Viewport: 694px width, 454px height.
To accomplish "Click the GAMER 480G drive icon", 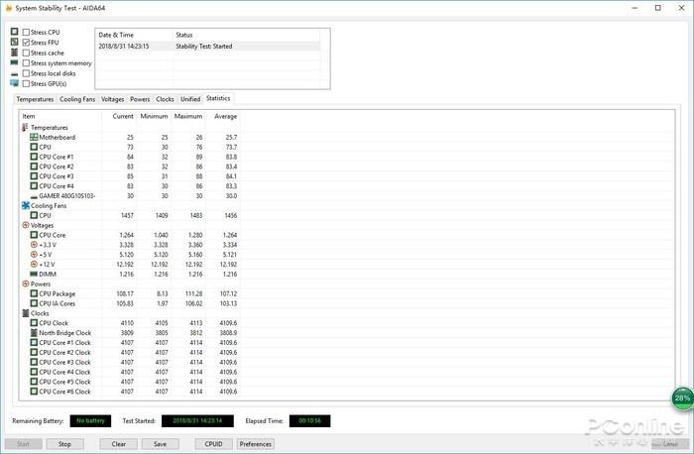I will 34,196.
